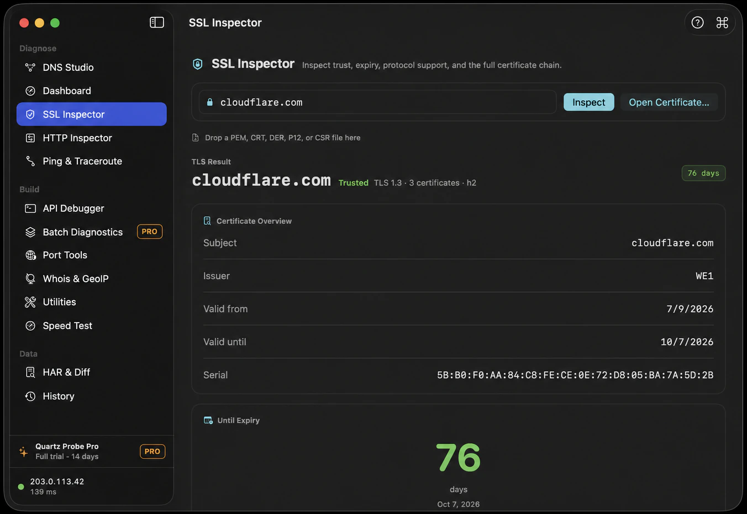The width and height of the screenshot is (747, 514).
Task: Click the 'Full trial - 14 days' text
Action: coord(67,457)
